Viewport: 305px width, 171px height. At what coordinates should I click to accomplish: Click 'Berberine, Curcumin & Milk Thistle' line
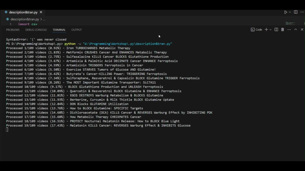[x=90, y=100]
